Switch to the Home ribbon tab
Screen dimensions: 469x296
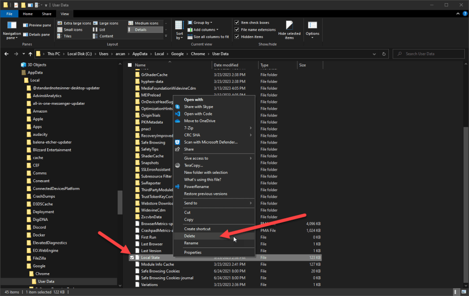point(28,14)
